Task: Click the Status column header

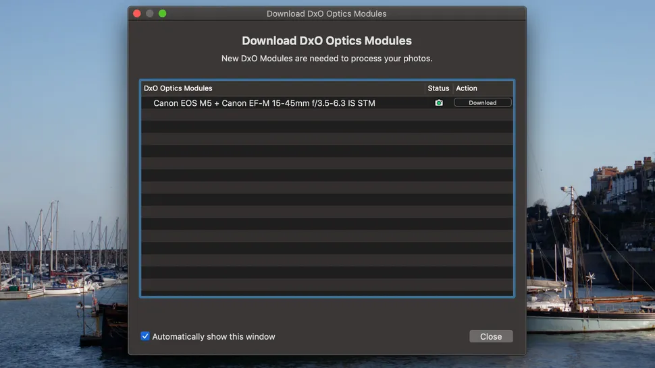Action: point(438,88)
